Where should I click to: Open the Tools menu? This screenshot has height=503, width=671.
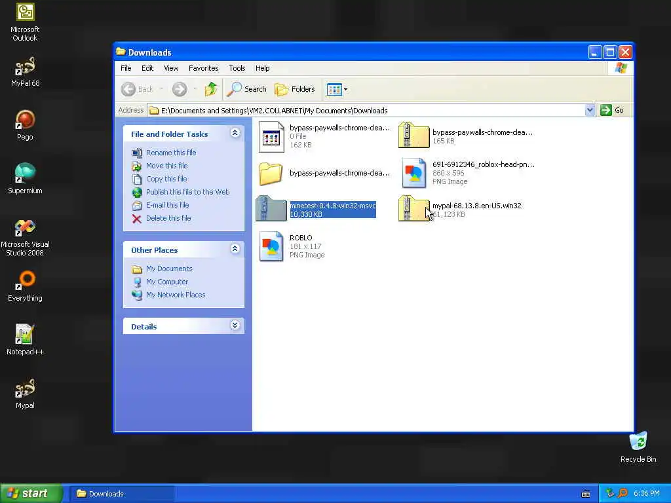click(x=237, y=68)
